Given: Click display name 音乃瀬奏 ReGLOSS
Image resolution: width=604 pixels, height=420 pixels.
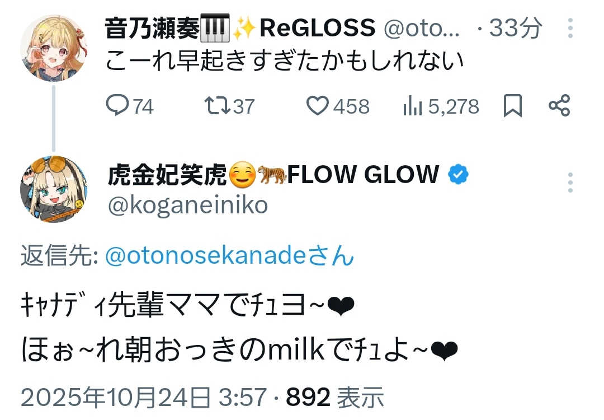Looking at the screenshot, I should tap(239, 28).
